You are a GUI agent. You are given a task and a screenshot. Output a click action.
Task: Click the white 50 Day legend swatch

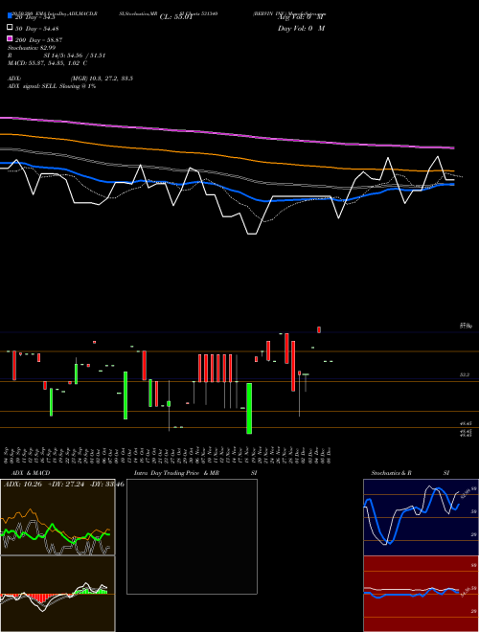(10, 27)
